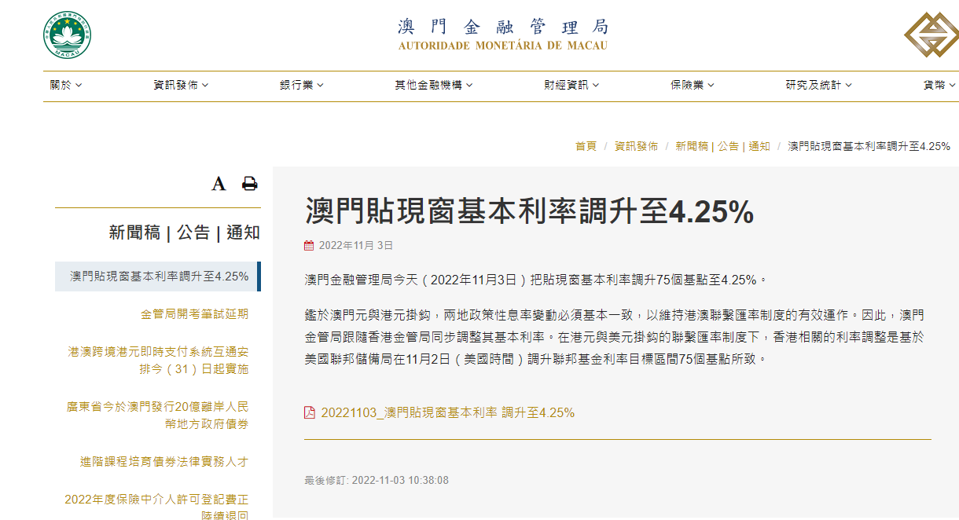This screenshot has width=959, height=520.
Task: Open the 資訊發佈 navigation dropdown
Action: [x=181, y=85]
